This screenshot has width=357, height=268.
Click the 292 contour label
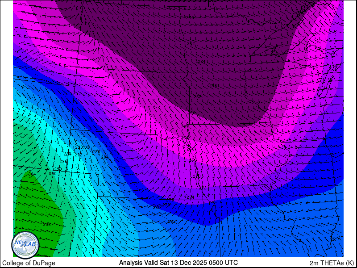79,155
